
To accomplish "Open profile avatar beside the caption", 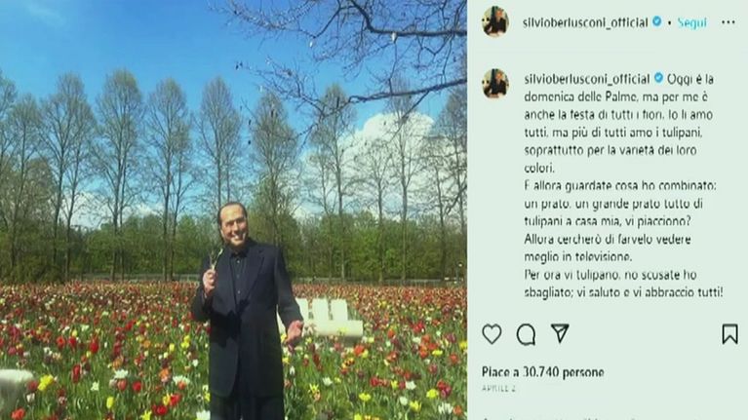I will click(x=495, y=84).
